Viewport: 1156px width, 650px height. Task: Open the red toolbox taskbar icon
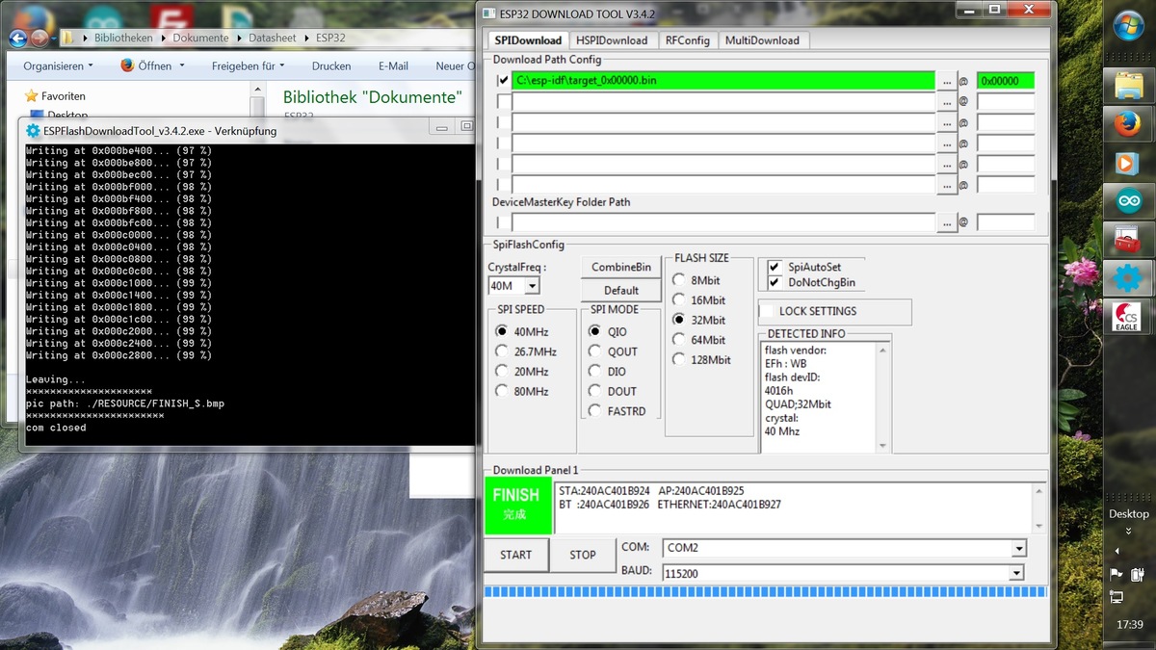click(x=1128, y=239)
